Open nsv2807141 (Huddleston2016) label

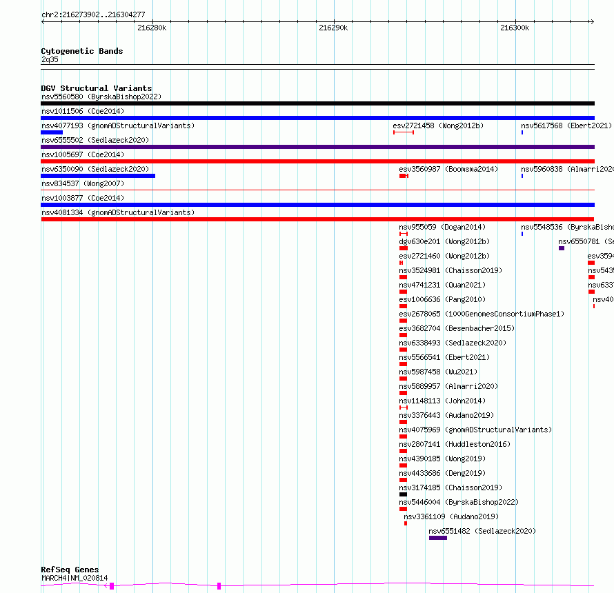point(455,444)
